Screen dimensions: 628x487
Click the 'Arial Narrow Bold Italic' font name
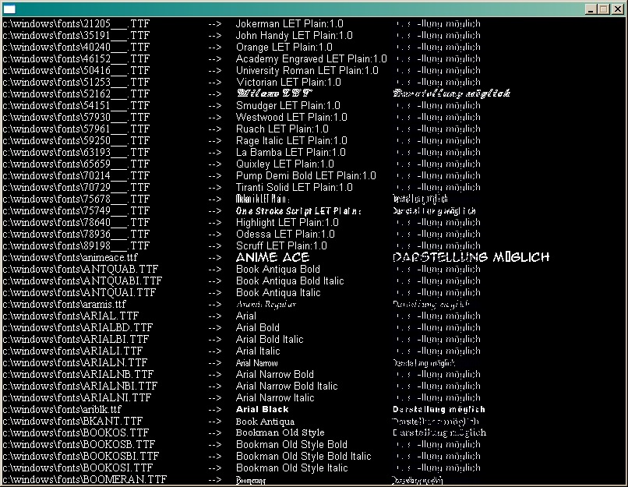click(x=287, y=386)
